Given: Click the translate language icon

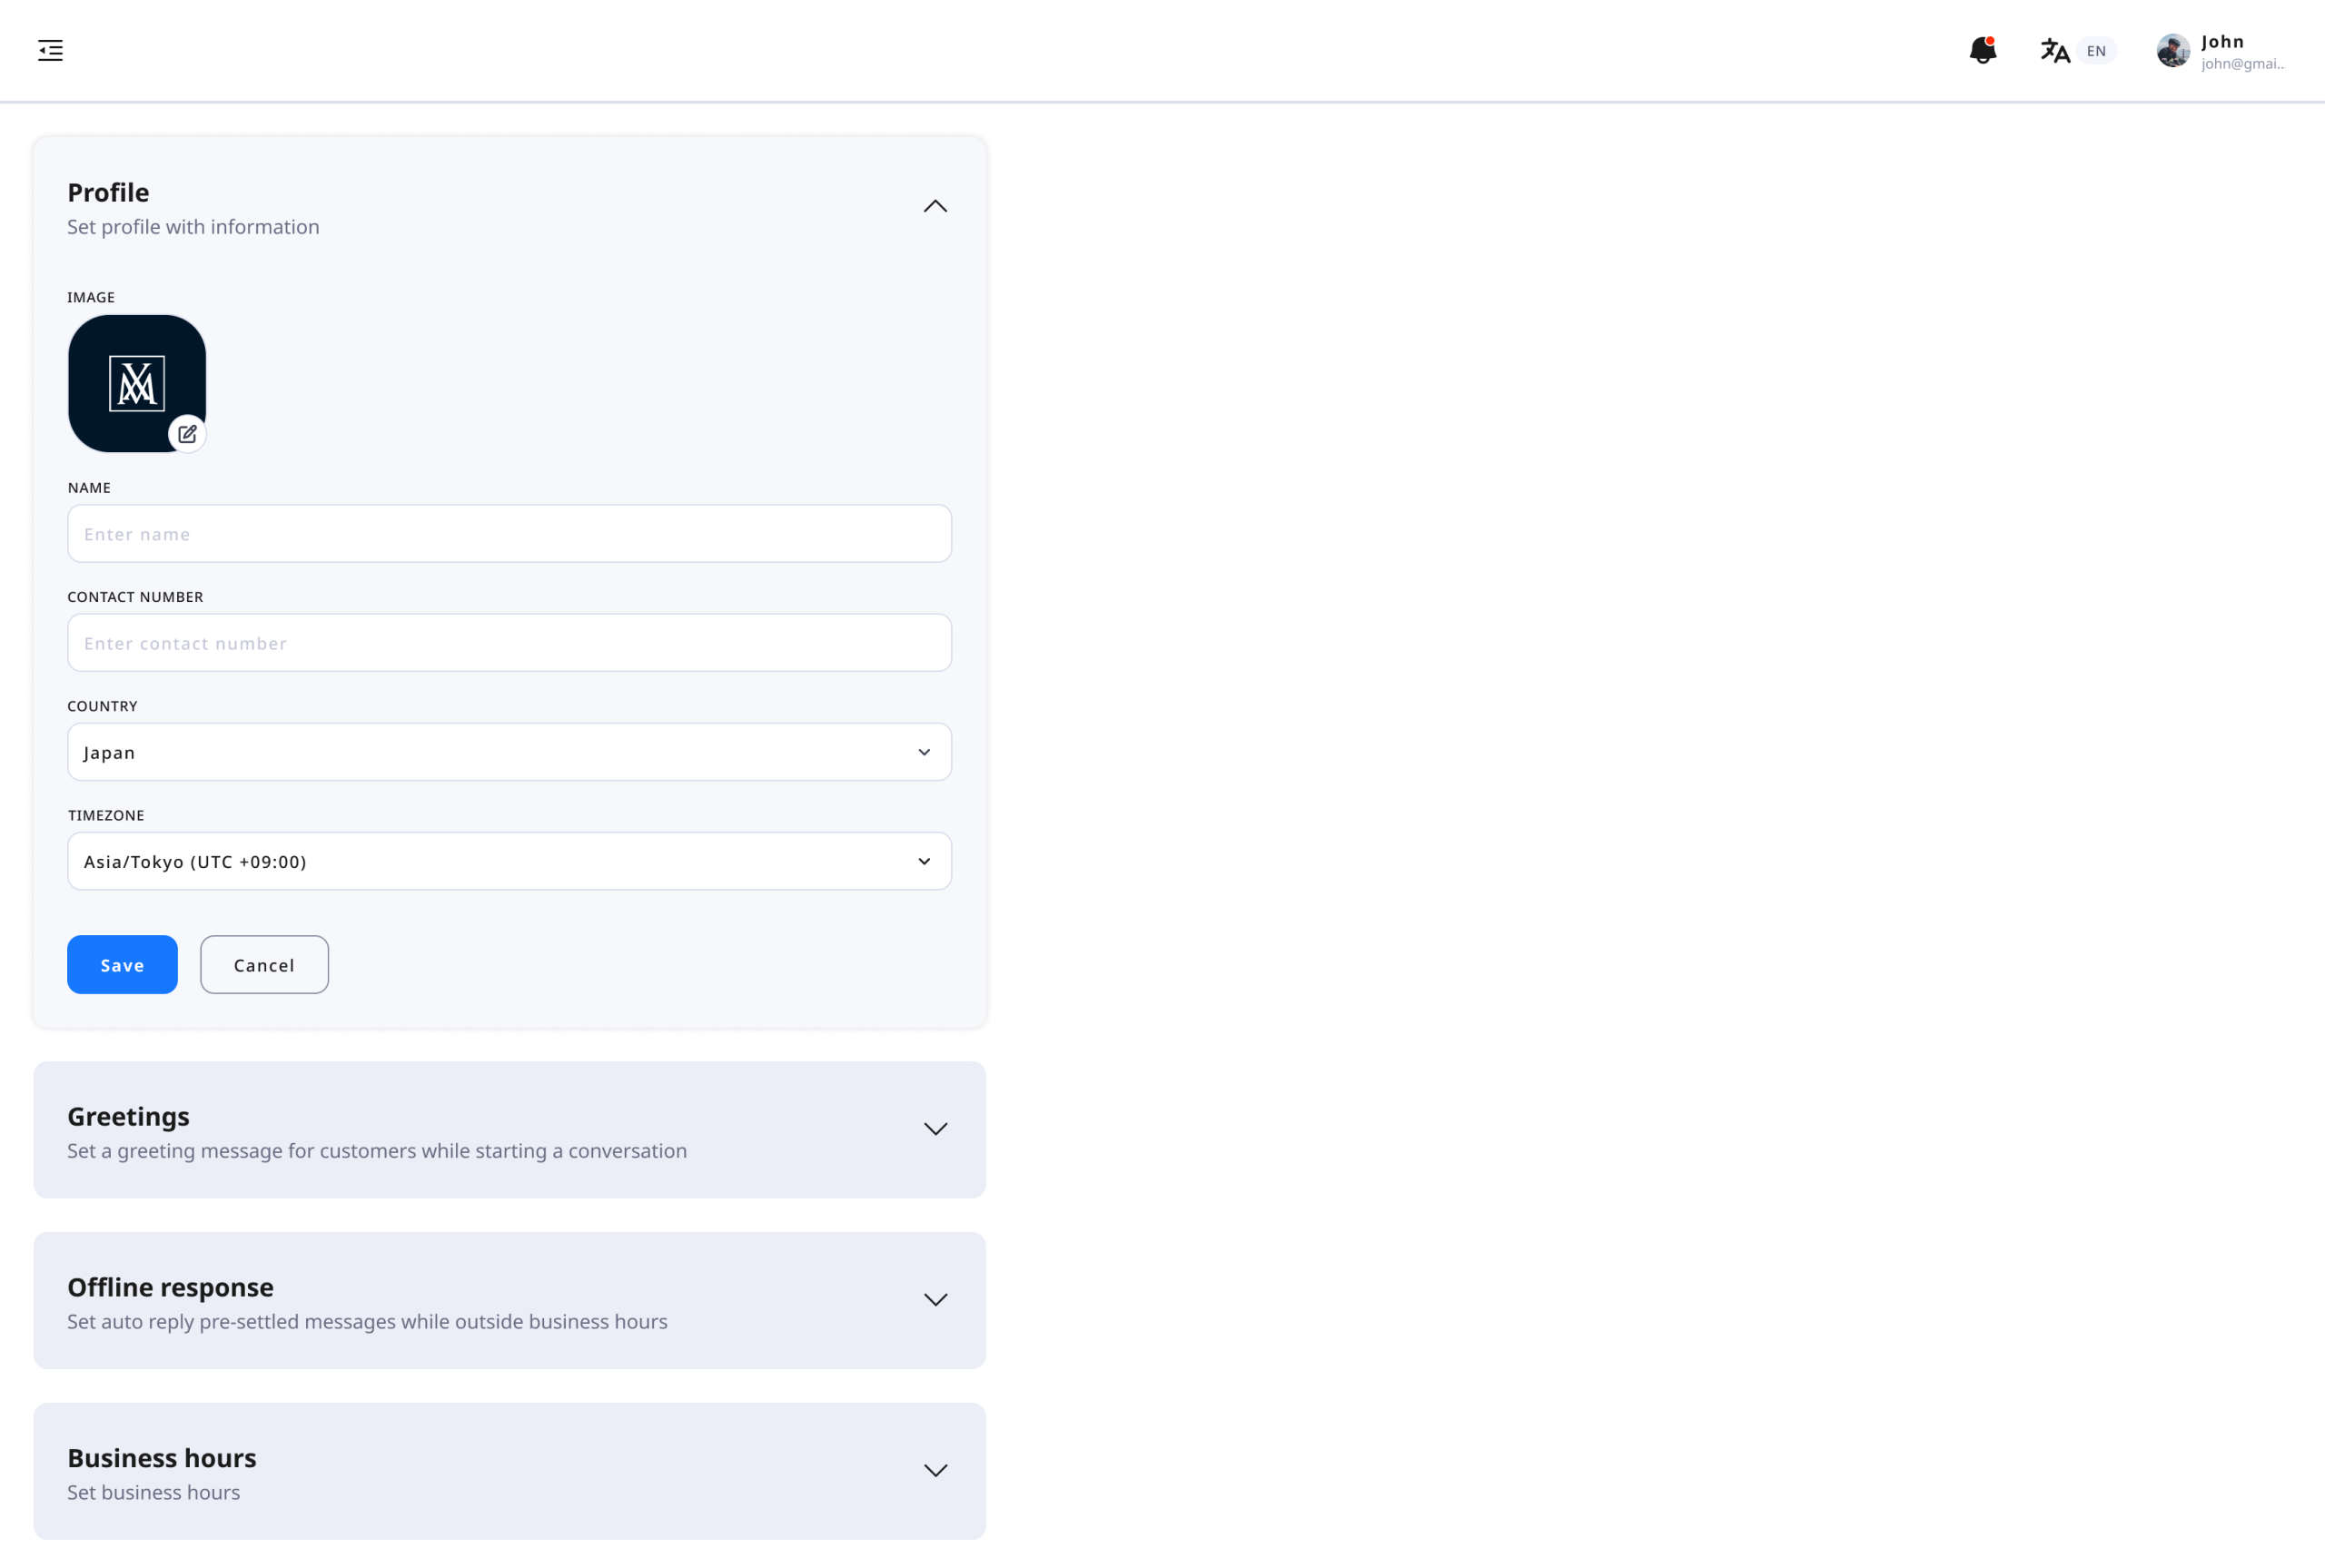Looking at the screenshot, I should 2054,51.
